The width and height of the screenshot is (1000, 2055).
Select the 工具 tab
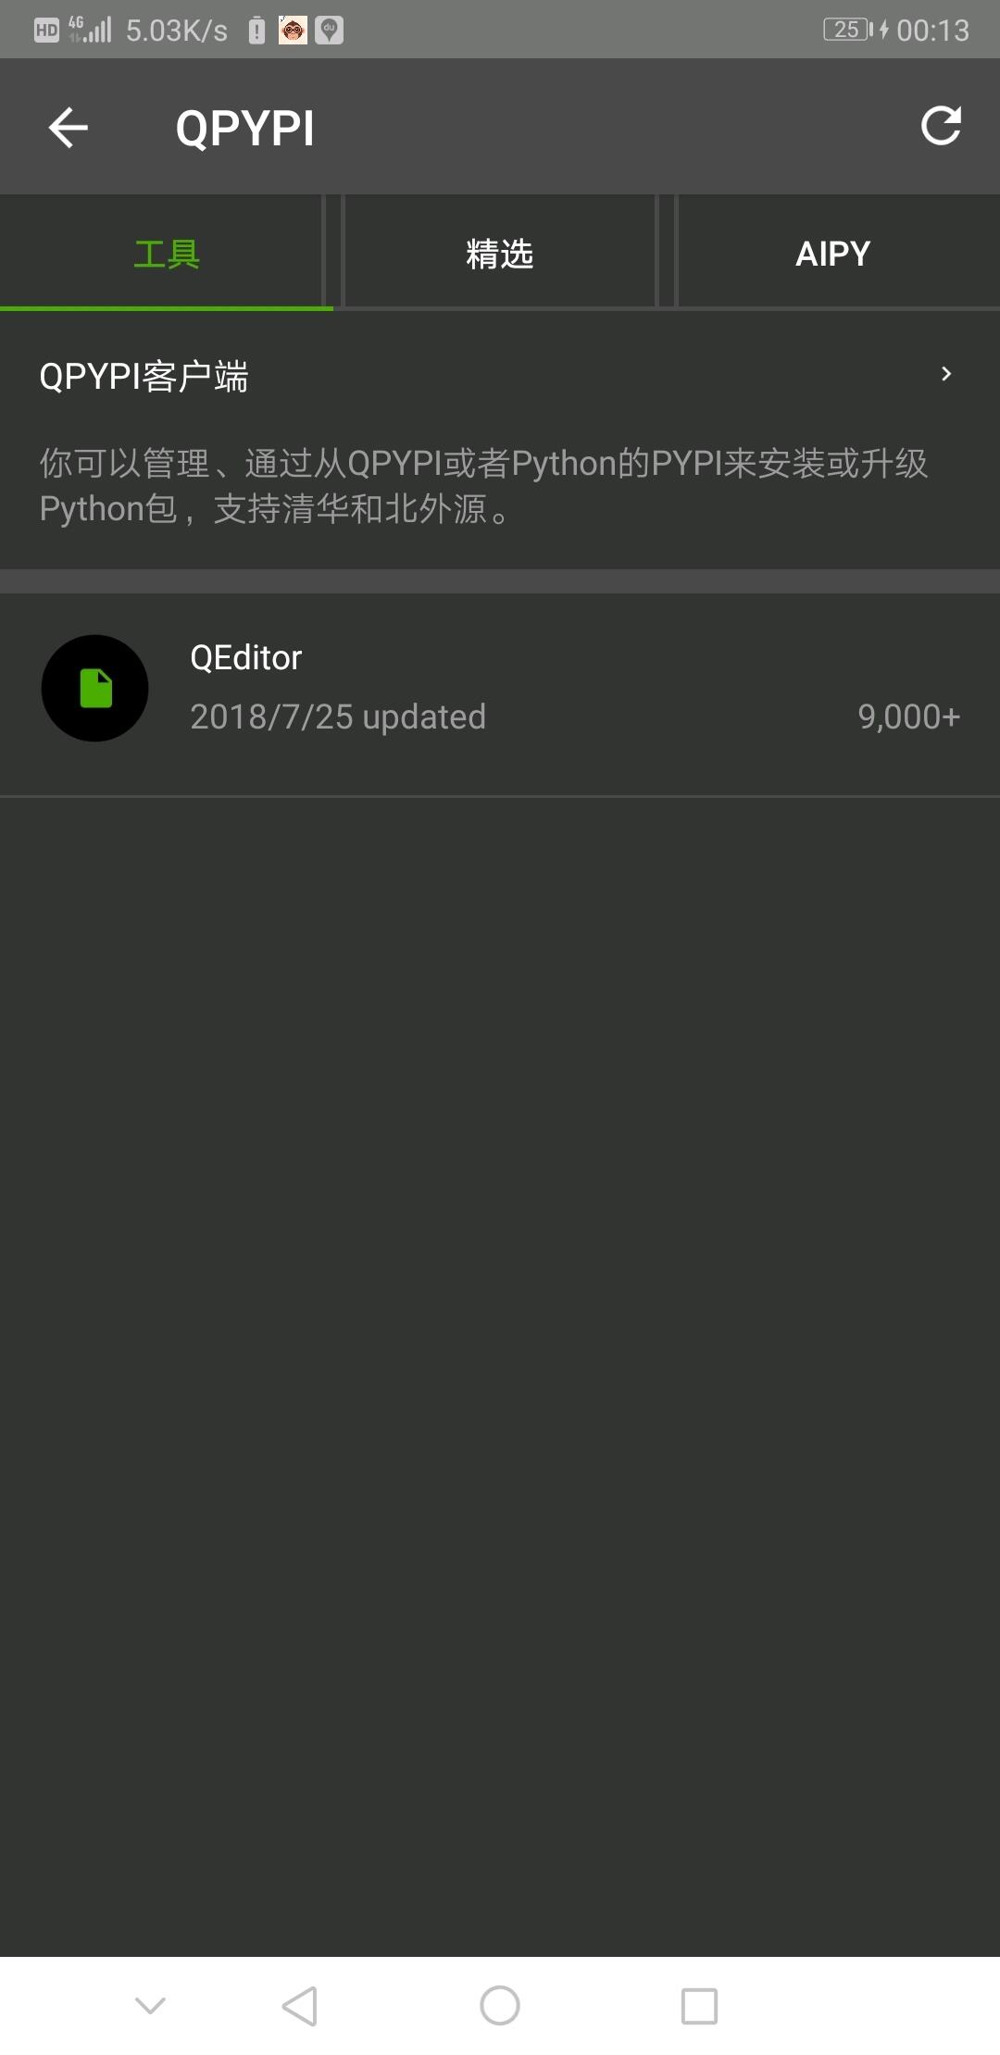point(167,252)
